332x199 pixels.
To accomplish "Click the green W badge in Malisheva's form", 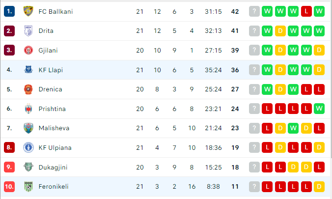I will pos(293,128).
